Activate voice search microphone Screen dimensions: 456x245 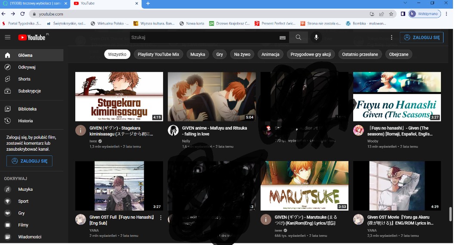coord(316,37)
